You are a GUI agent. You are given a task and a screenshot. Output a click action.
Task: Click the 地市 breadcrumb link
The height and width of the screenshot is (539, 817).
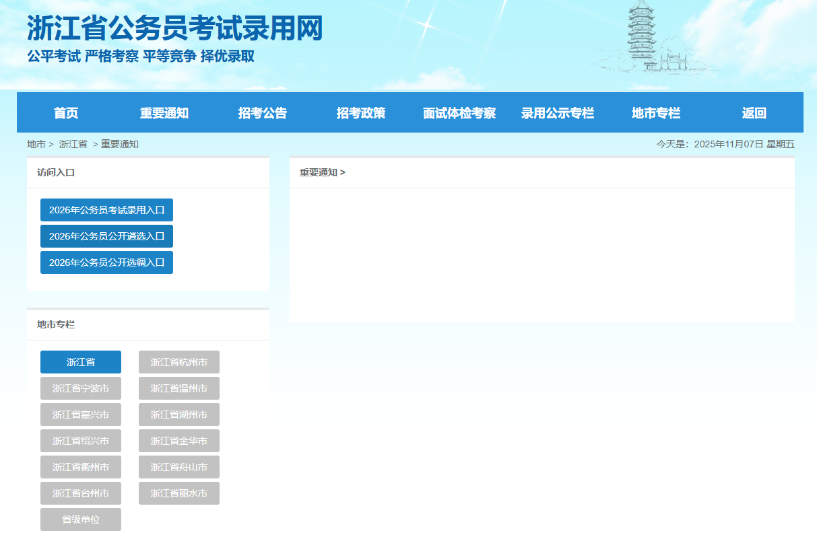pos(36,144)
